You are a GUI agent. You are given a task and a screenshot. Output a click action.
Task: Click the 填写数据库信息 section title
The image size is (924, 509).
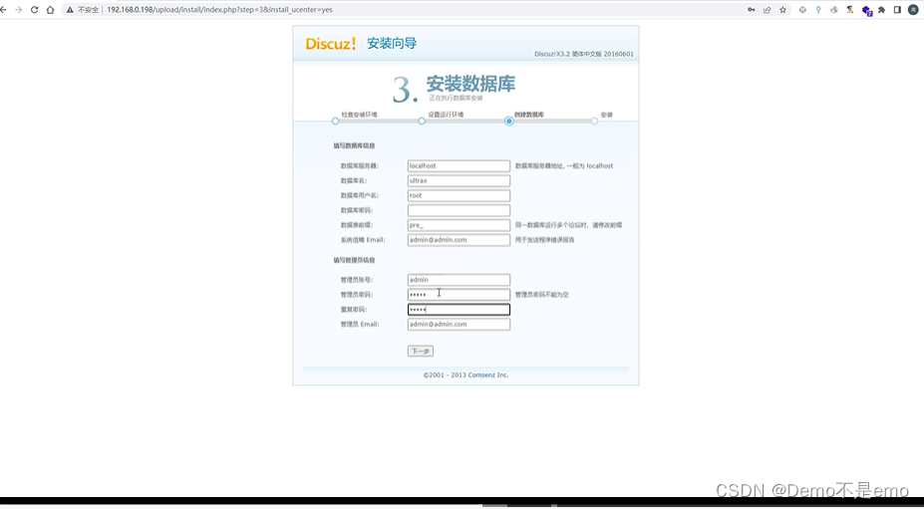tap(354, 145)
